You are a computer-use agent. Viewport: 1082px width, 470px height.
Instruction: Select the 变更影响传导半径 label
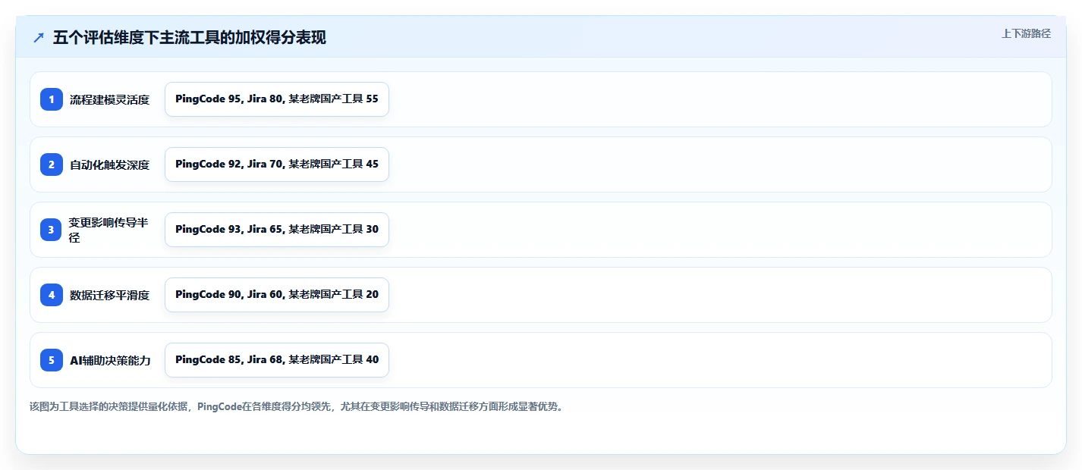coord(109,230)
